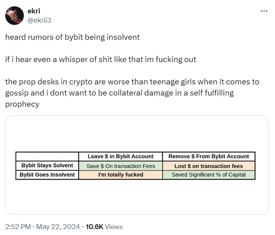
Task: Click the tweet line starting "the prop desks"
Action: (132, 82)
